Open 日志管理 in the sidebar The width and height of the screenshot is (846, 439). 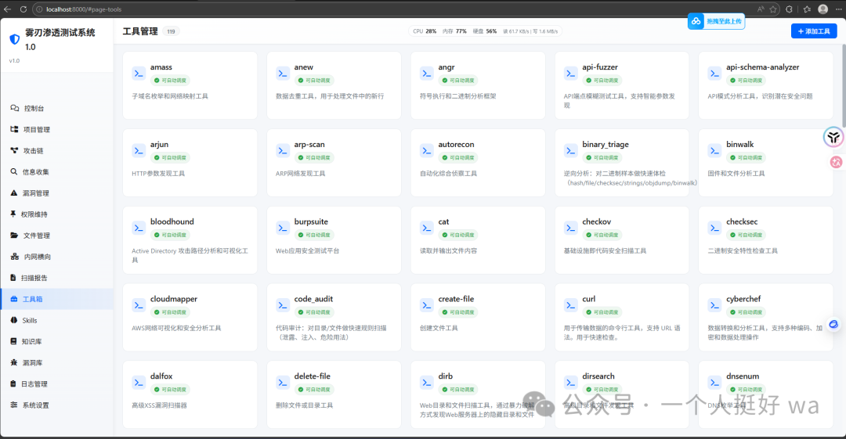(56, 384)
